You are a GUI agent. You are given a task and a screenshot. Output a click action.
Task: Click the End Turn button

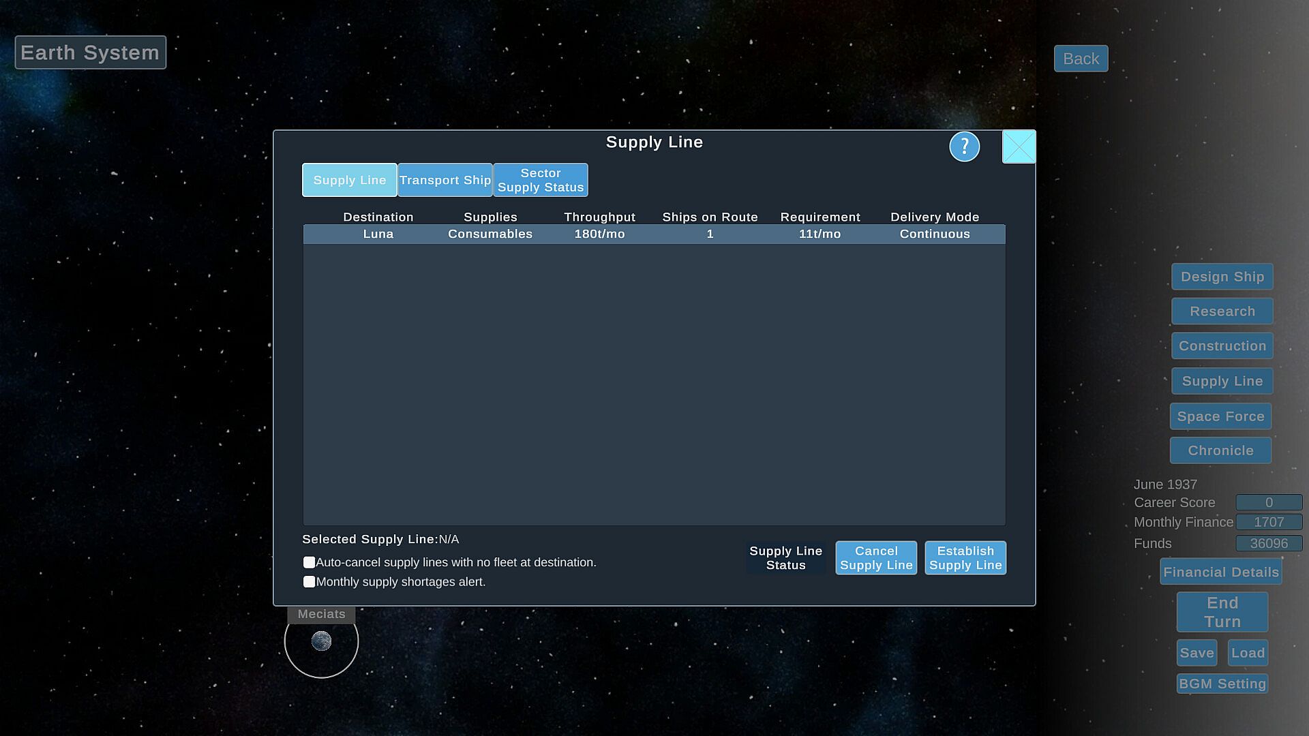1222,612
